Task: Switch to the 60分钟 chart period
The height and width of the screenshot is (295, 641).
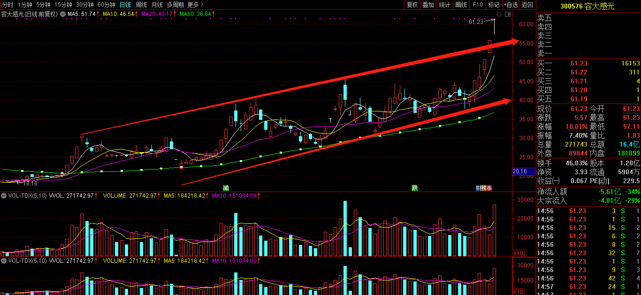Action: [107, 5]
